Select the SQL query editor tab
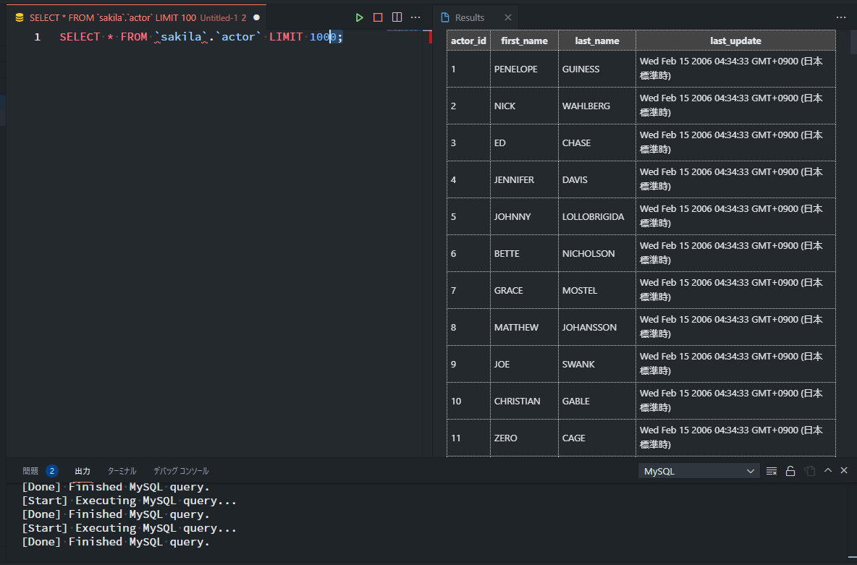 coord(137,17)
